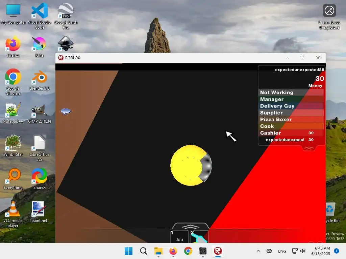Image resolution: width=346 pixels, height=259 pixels.
Task: Open Inkscape desktop shortcut
Action: (66, 44)
